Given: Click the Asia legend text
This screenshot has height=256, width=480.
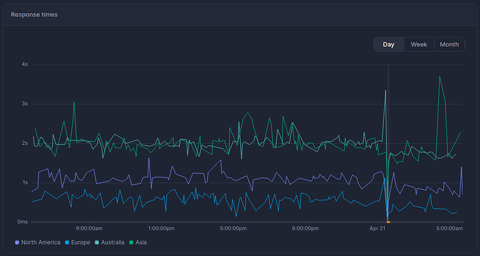Looking at the screenshot, I should pos(141,243).
